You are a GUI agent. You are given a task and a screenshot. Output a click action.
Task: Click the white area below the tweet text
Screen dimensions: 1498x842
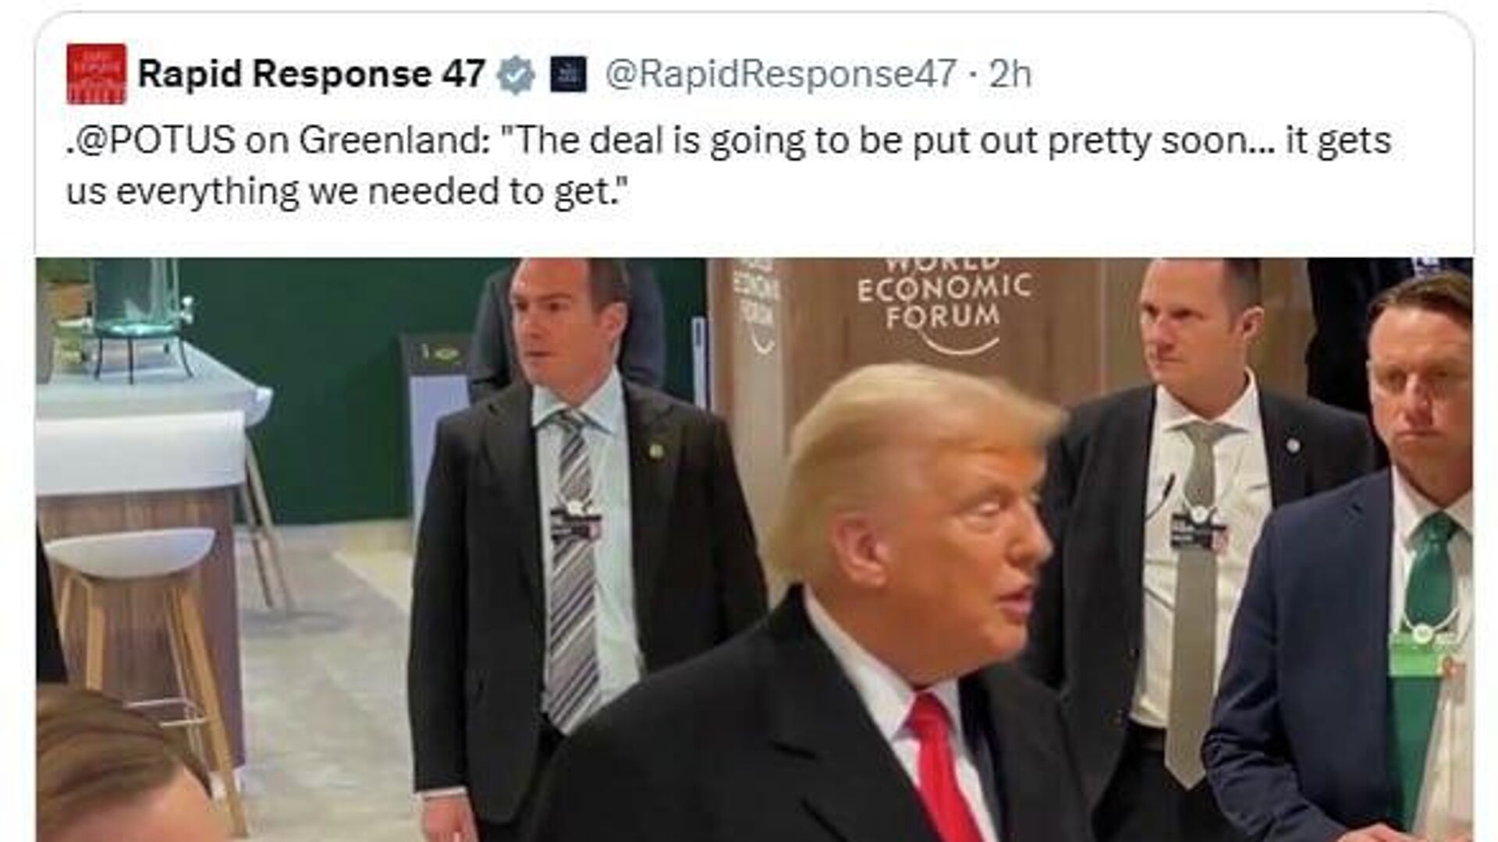[754, 236]
